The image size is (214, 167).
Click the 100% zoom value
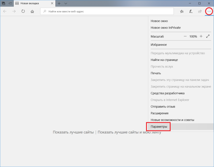[193, 36]
